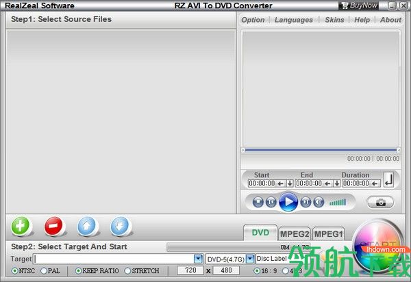The height and width of the screenshot is (282, 411).
Task: Select the NTSC radio button
Action: (15, 271)
